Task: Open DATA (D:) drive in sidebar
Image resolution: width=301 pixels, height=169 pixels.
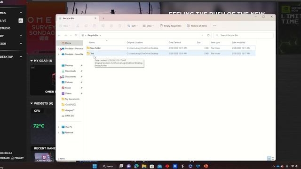Action: tap(68, 116)
